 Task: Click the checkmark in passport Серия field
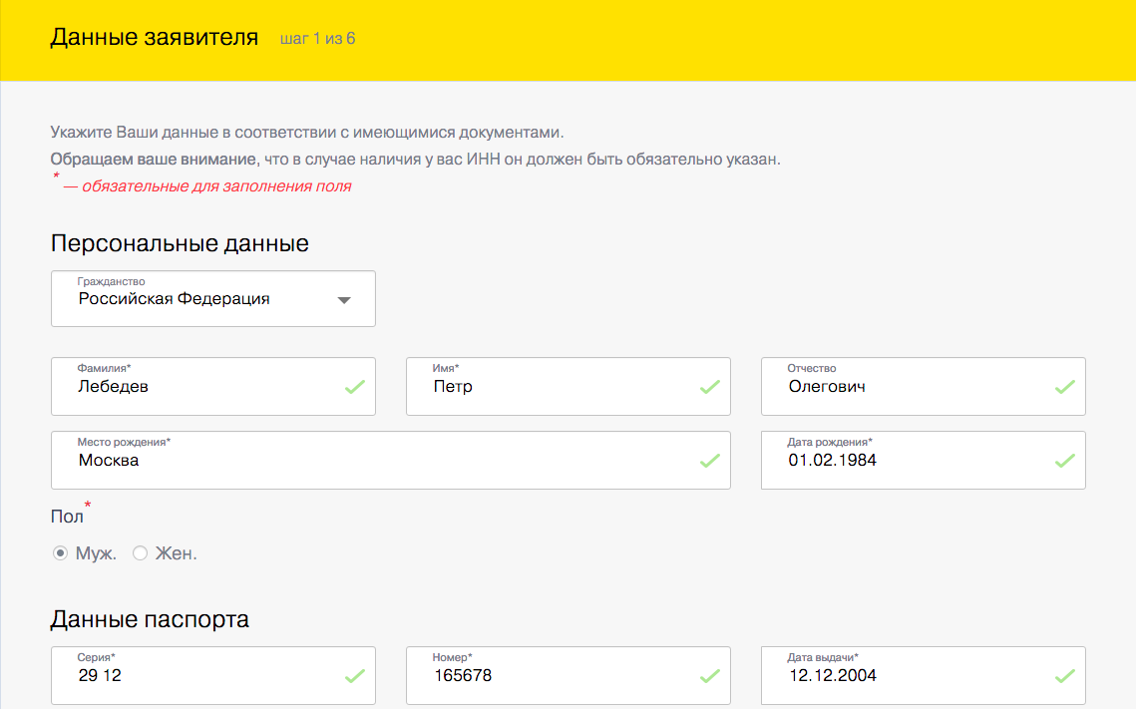[354, 676]
